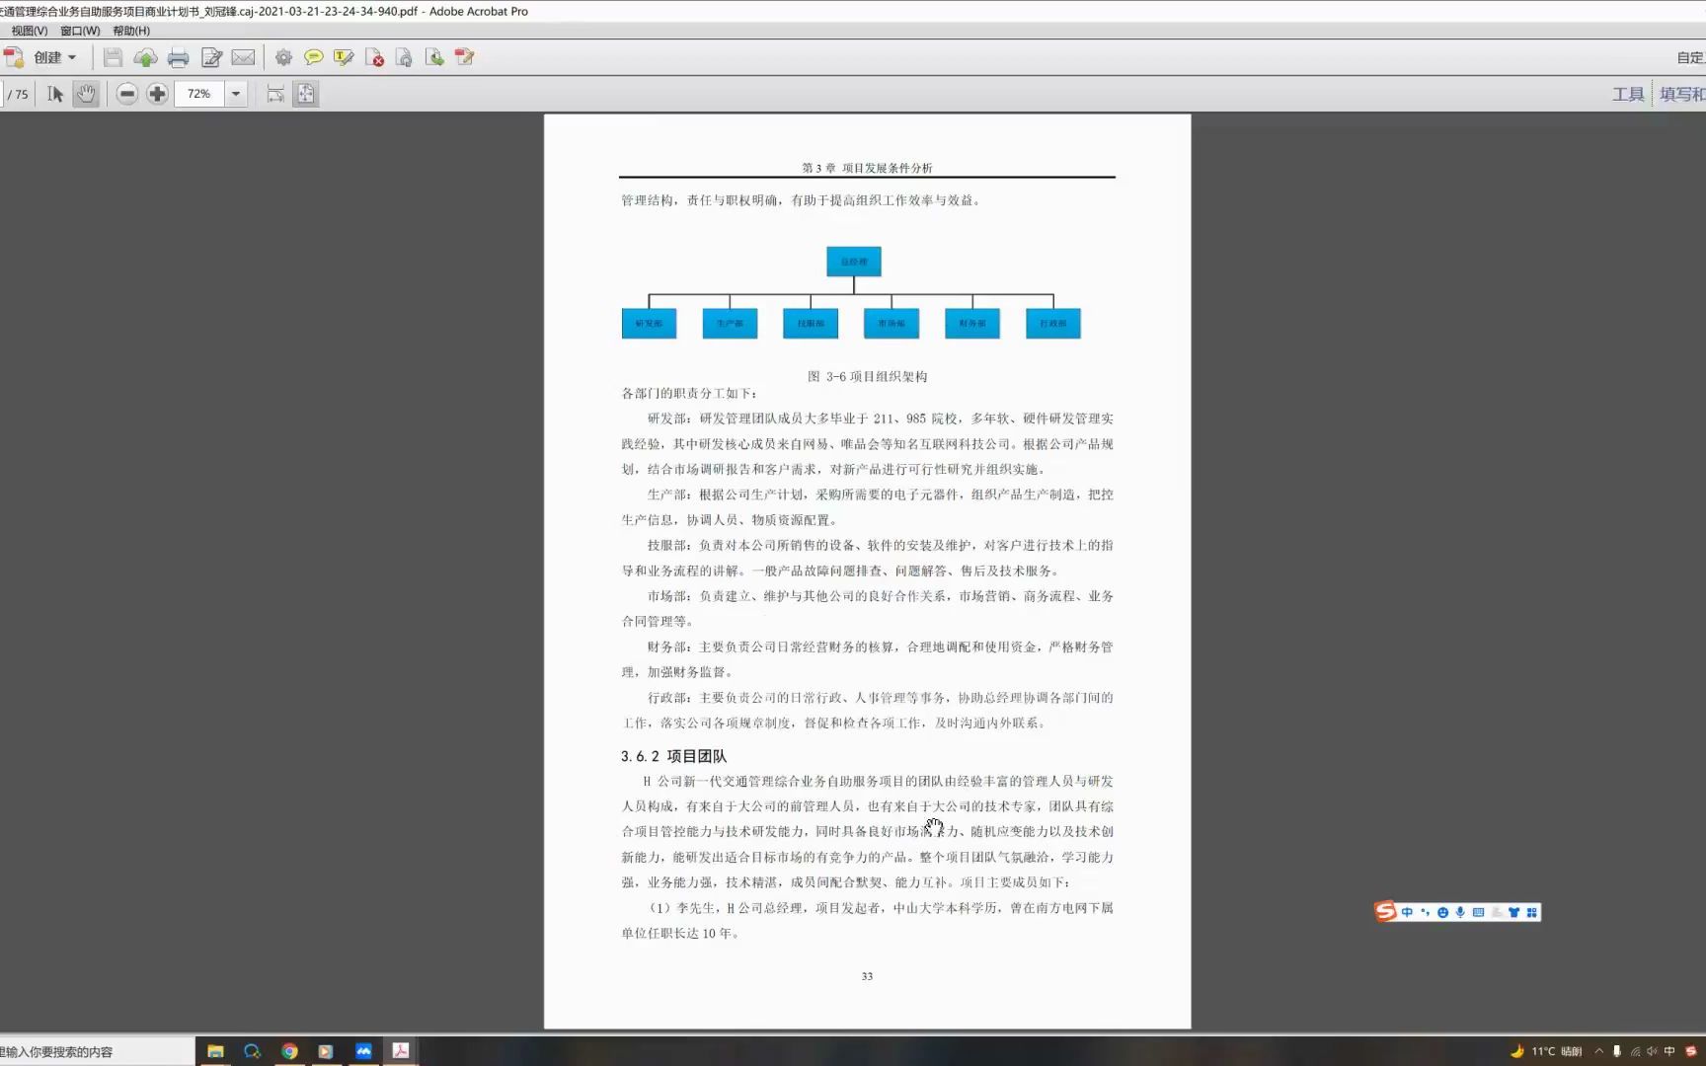Click the 总经理 box in org chart
Screen dimensions: 1706x1066
coord(854,262)
